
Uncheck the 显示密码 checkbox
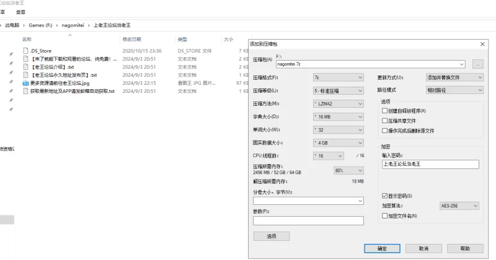[x=385, y=196]
